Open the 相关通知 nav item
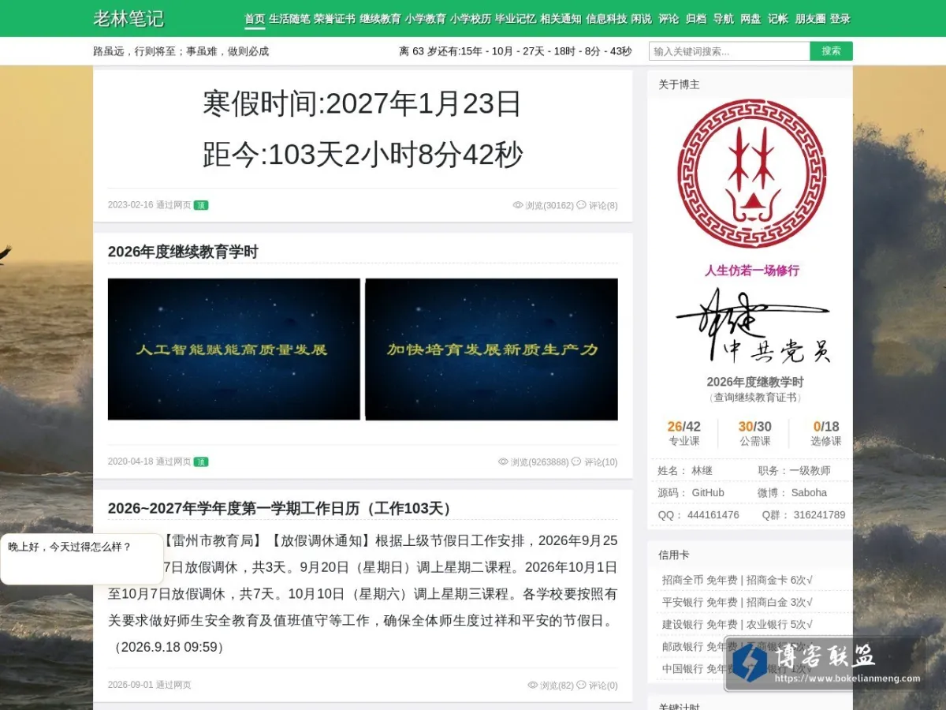 click(x=561, y=19)
